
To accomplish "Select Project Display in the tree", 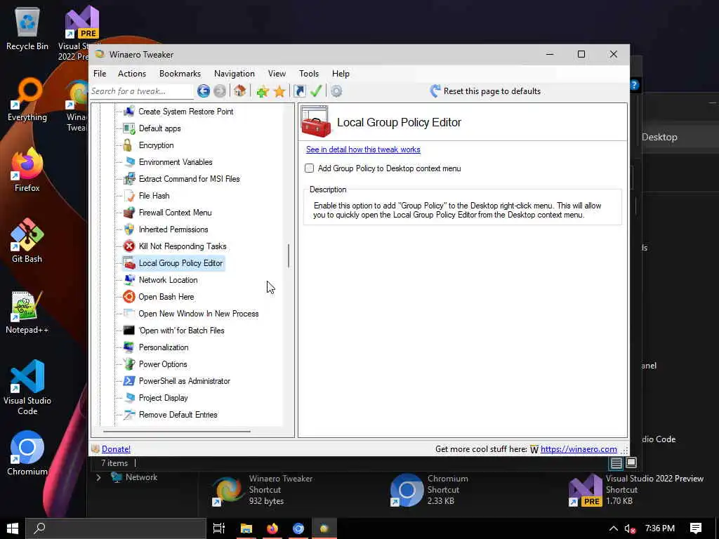I will [163, 398].
